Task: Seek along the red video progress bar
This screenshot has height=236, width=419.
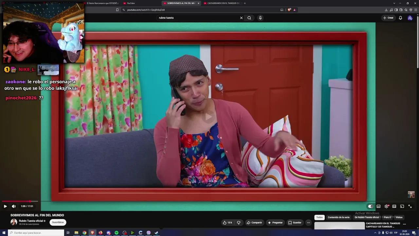Action: [20, 201]
